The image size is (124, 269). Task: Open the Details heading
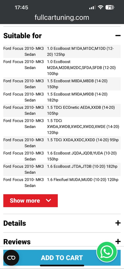point(15,223)
